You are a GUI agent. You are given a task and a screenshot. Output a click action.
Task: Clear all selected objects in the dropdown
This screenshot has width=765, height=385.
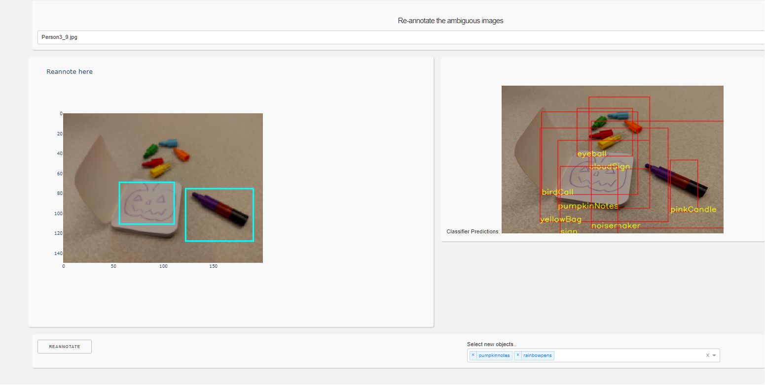[708, 355]
